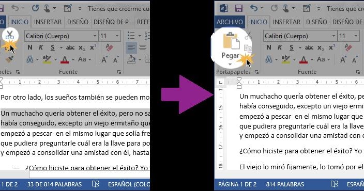Screen dimensions: 364x191
Task: Increase font size in left window
Action: click(104, 59)
